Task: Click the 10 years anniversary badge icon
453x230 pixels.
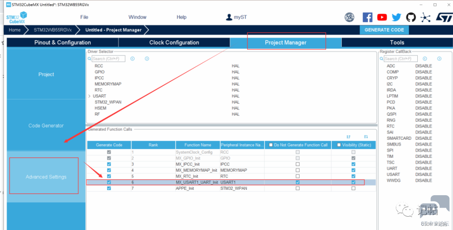Action: click(349, 17)
